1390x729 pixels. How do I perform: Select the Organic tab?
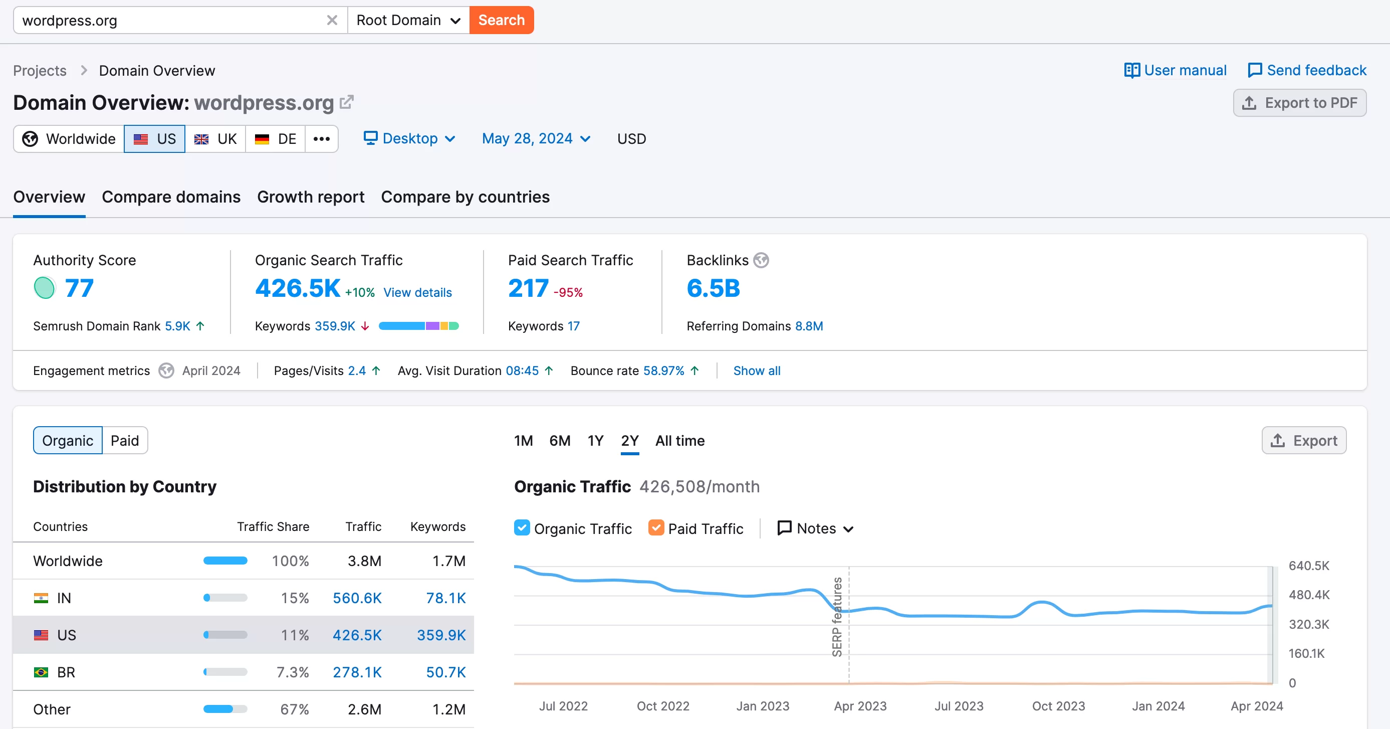pyautogui.click(x=66, y=439)
